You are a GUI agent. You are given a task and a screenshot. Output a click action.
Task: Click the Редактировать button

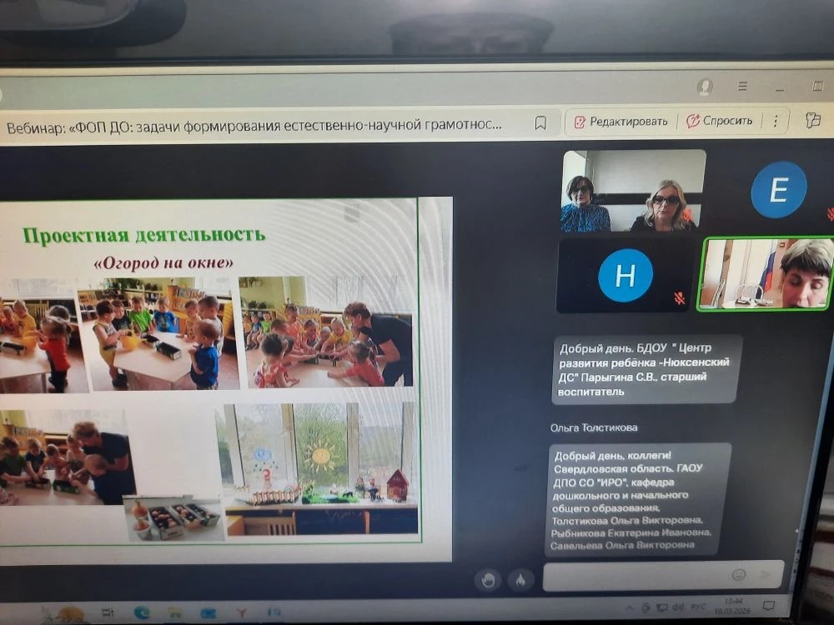[620, 121]
